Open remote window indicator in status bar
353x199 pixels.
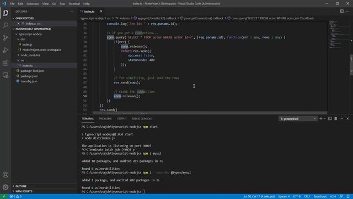coord(4,197)
